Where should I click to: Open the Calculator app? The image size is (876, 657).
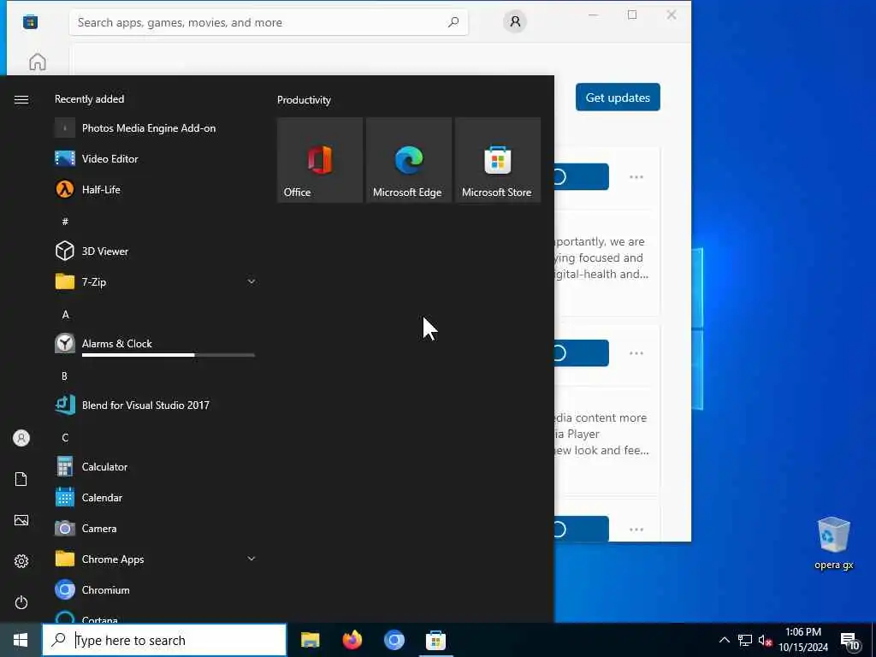155,466
